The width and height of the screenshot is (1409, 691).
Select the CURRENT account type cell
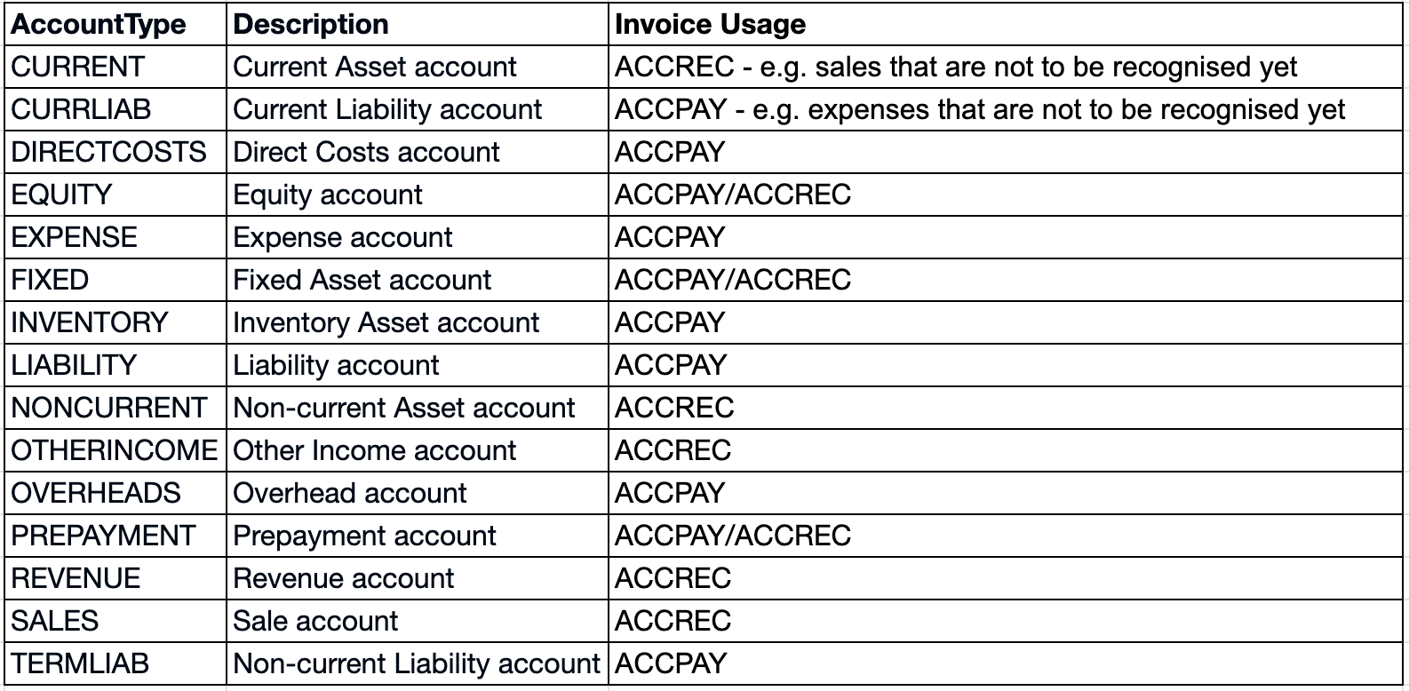tap(78, 67)
